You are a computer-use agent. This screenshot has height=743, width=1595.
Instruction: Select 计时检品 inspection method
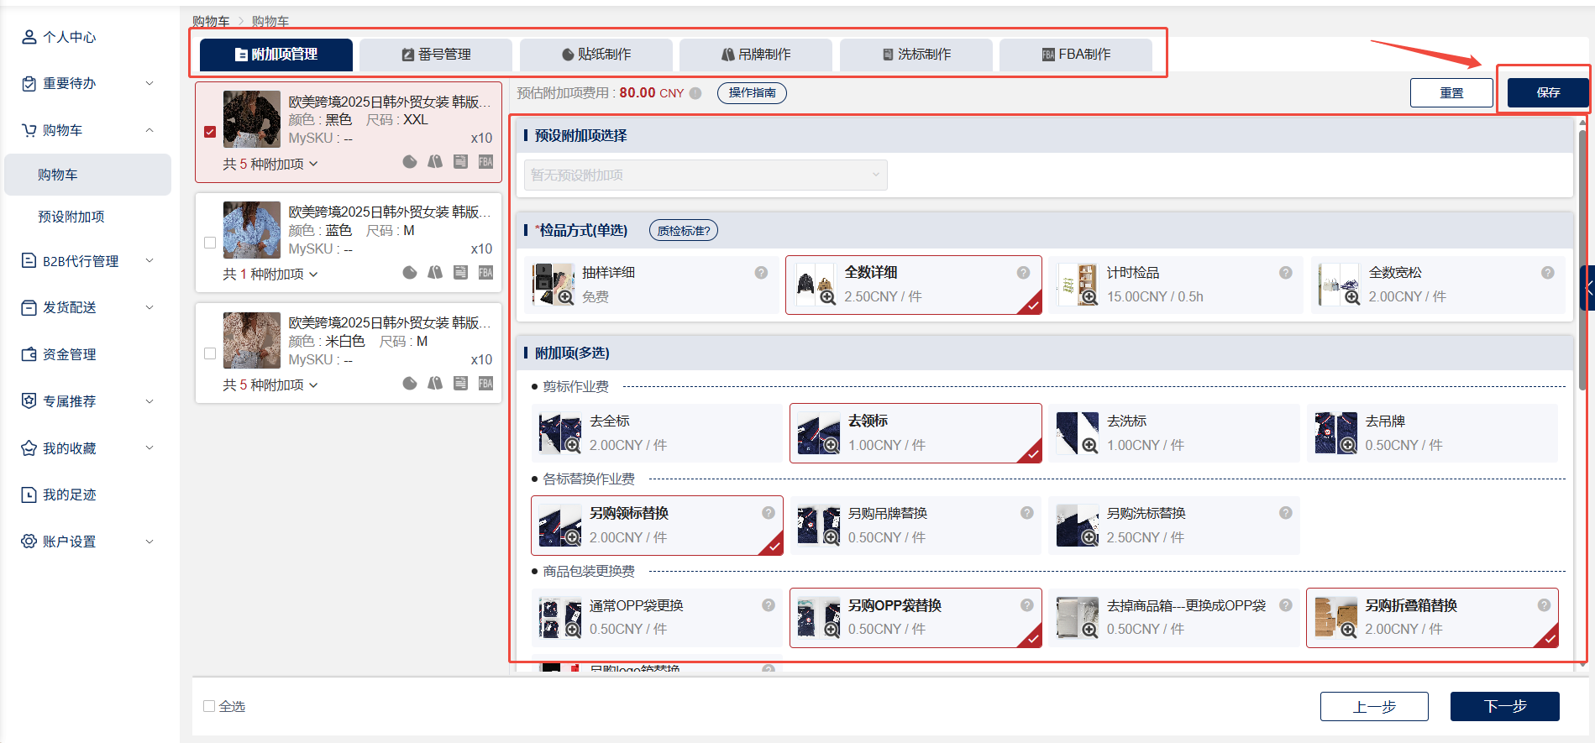[1175, 285]
